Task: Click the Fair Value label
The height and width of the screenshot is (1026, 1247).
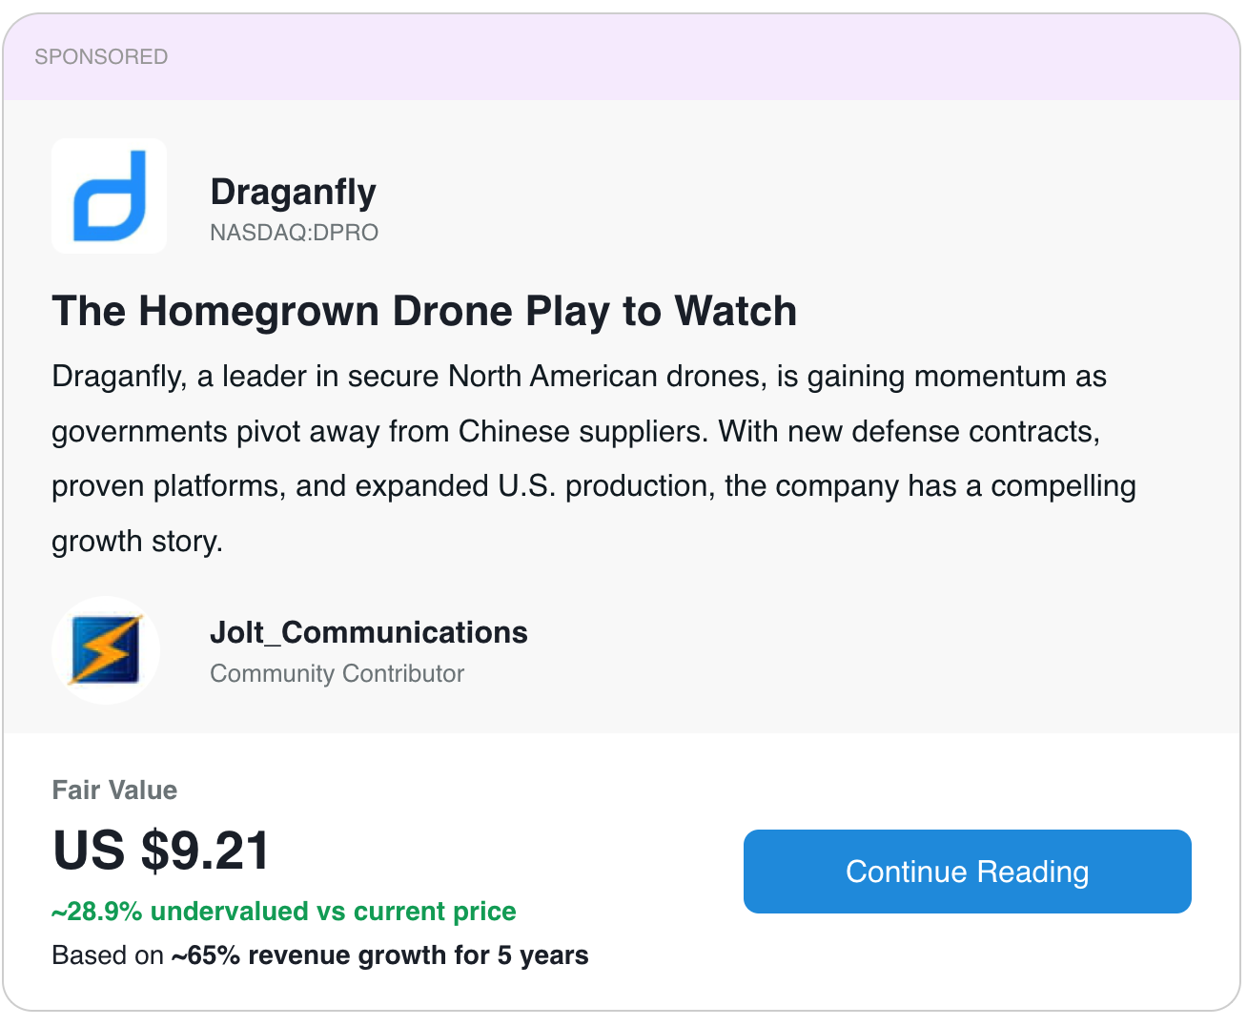Action: tap(114, 790)
